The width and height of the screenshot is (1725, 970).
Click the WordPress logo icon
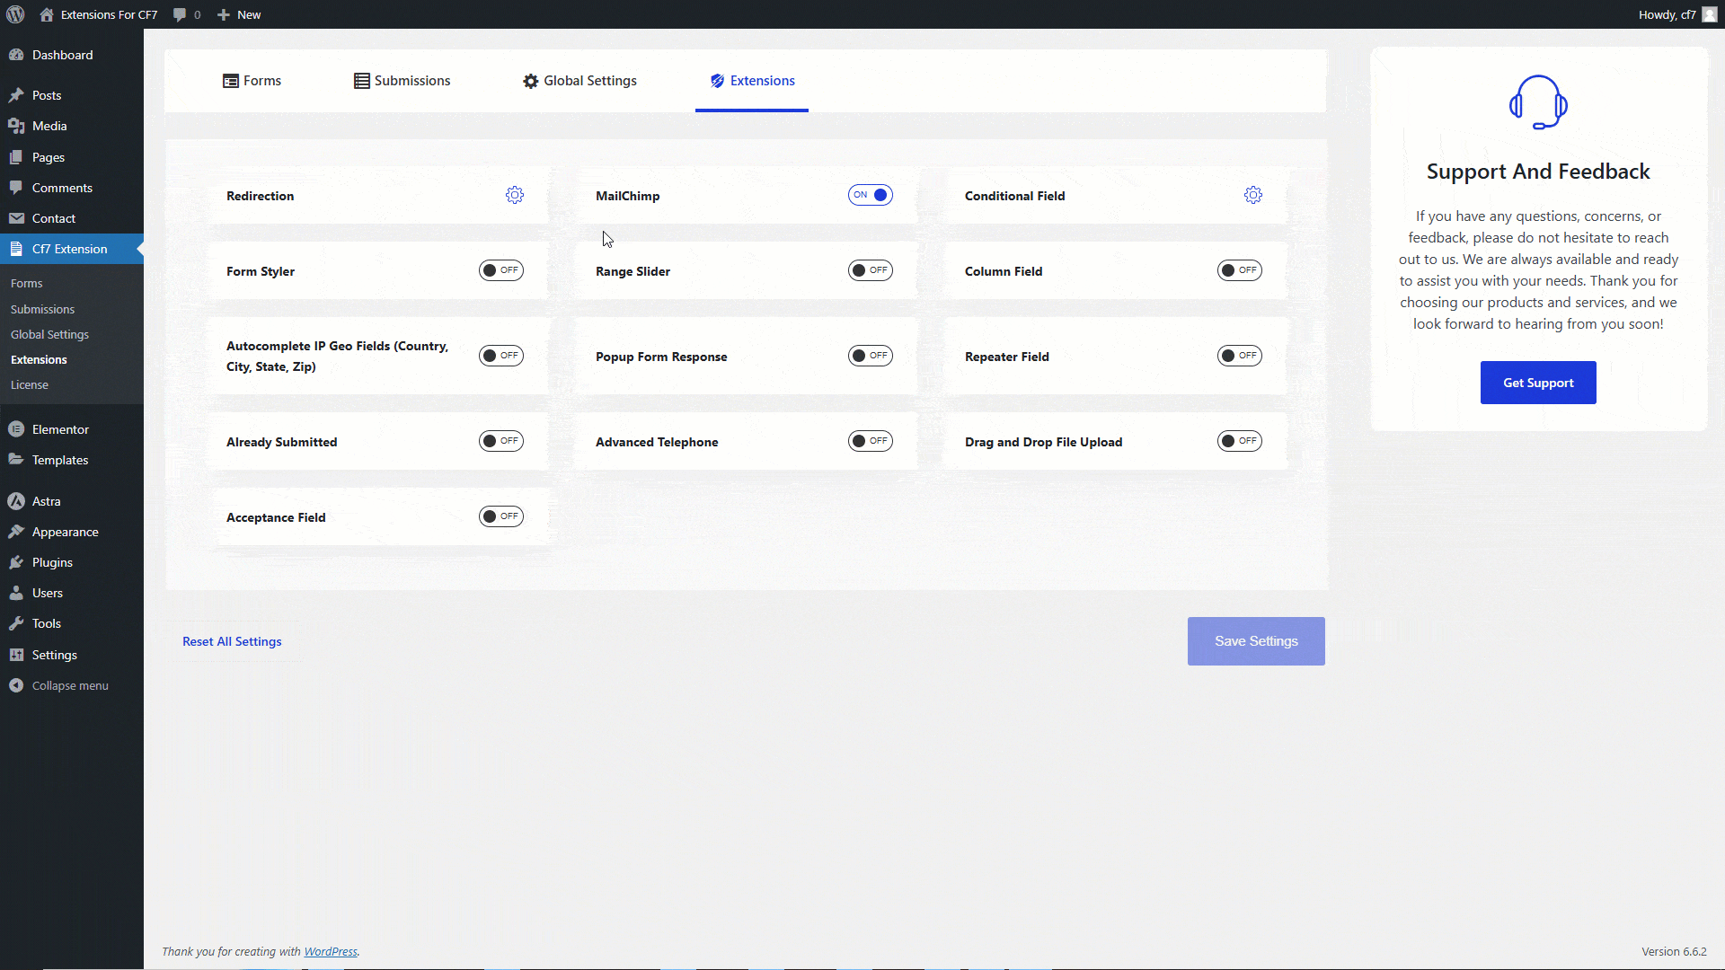tap(15, 14)
